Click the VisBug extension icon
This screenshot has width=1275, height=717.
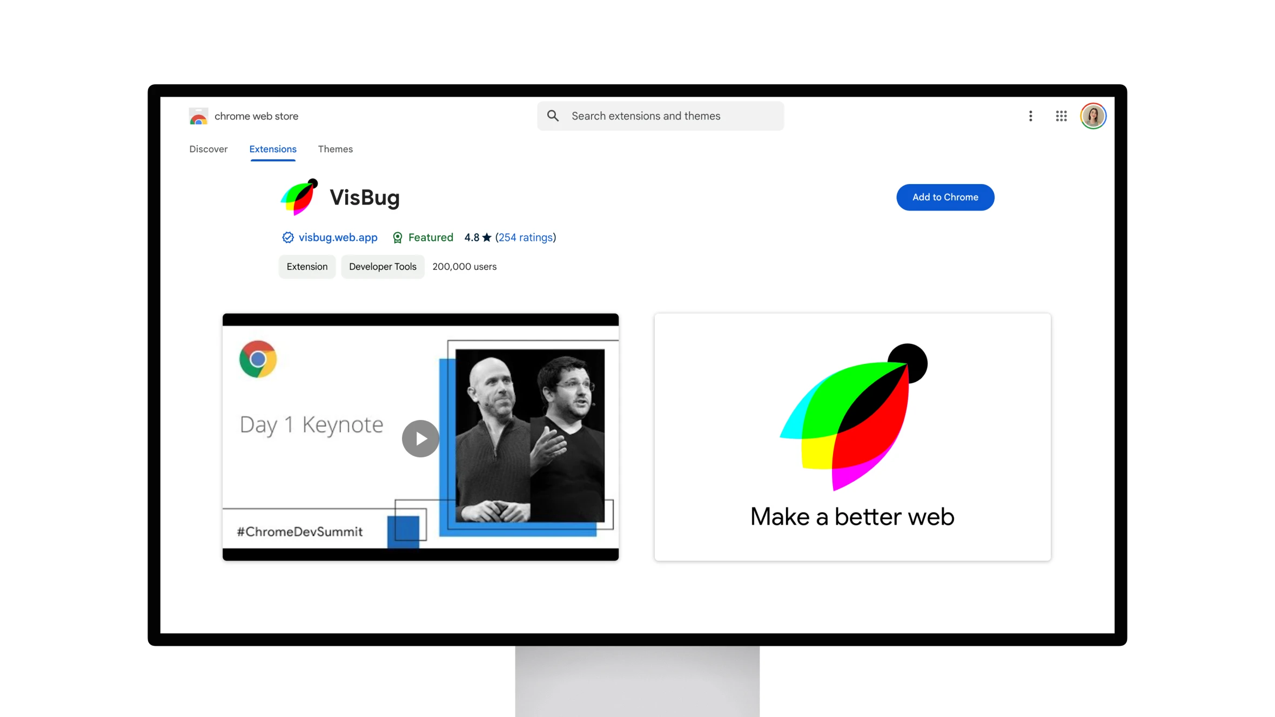point(299,196)
